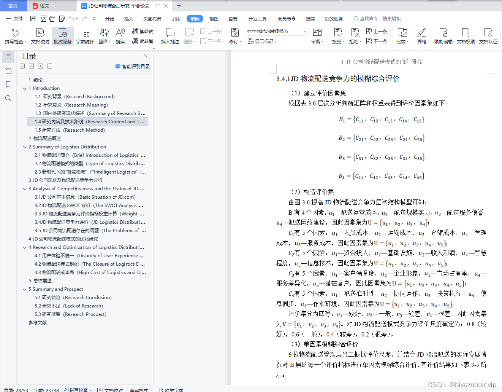Select the 画笔 pen tool
This screenshot has height=392, width=502.
pos(422,36)
